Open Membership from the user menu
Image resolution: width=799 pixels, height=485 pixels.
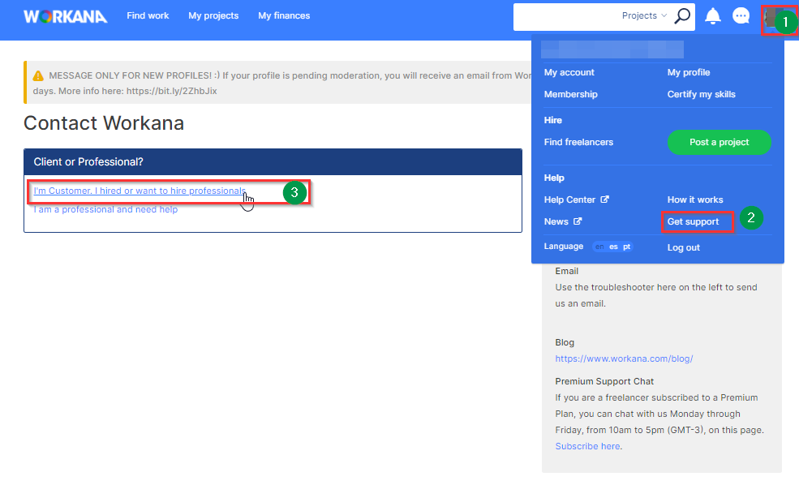[x=571, y=94]
